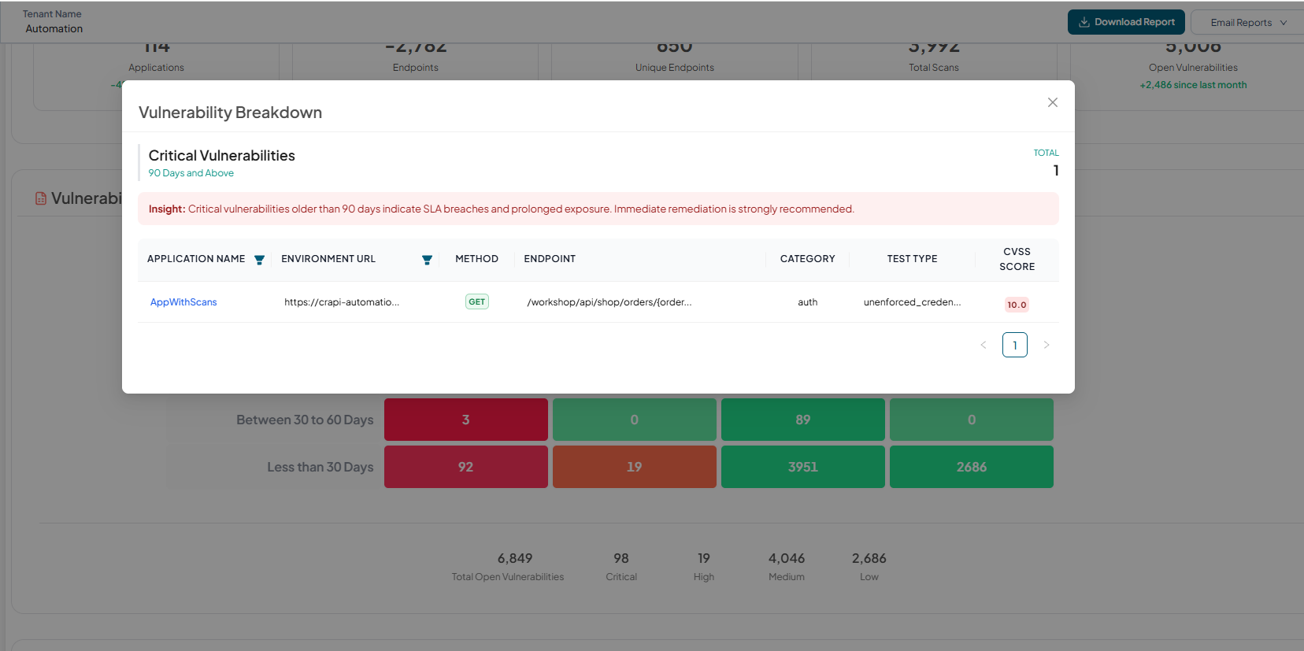Image resolution: width=1304 pixels, height=651 pixels.
Task: Click the Download Report button
Action: pos(1126,22)
